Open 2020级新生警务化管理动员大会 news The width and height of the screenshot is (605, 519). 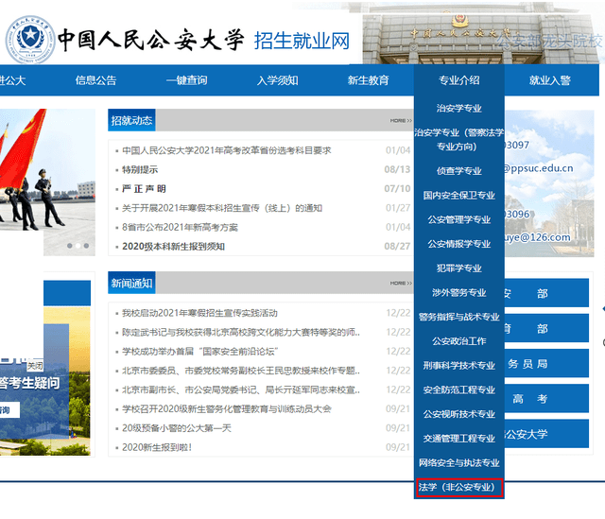(227, 409)
